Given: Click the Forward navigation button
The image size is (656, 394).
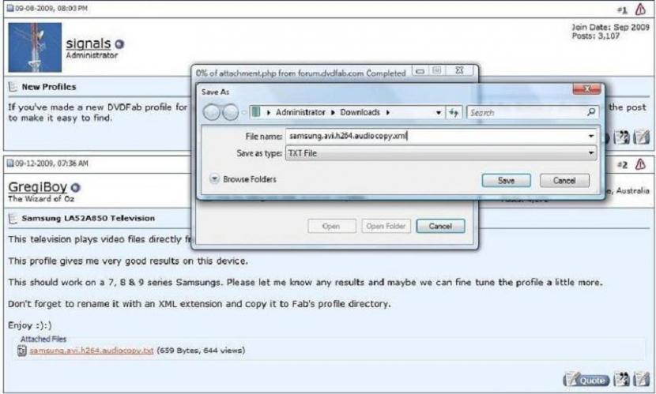Looking at the screenshot, I should click(230, 112).
